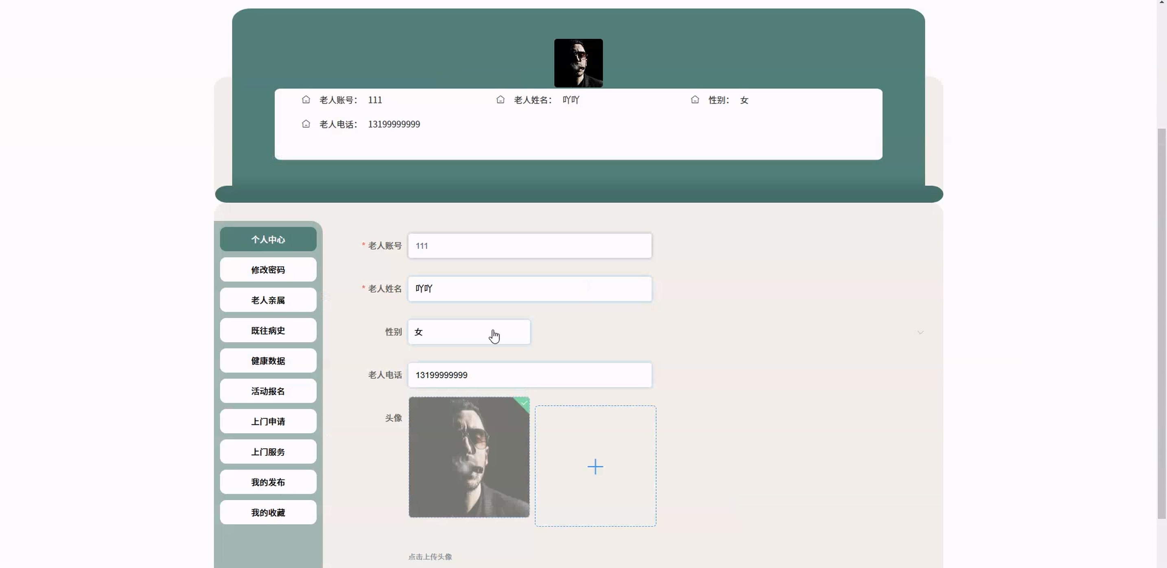The height and width of the screenshot is (568, 1167).
Task: Click the green checkmark on uploaded avatar
Action: point(524,403)
